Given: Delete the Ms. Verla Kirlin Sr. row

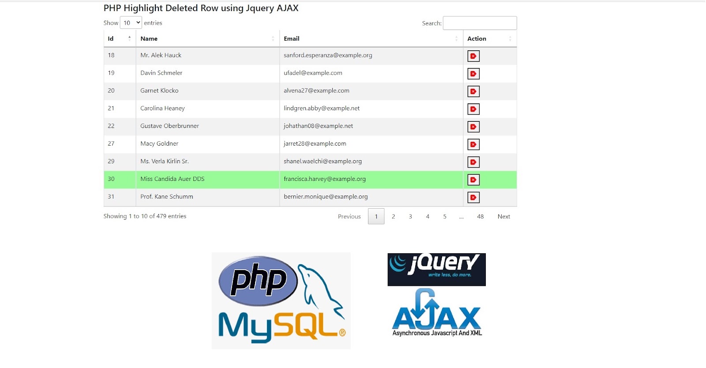Looking at the screenshot, I should coord(473,162).
